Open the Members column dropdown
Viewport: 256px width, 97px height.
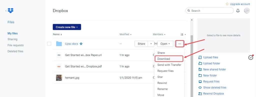tap(159, 34)
